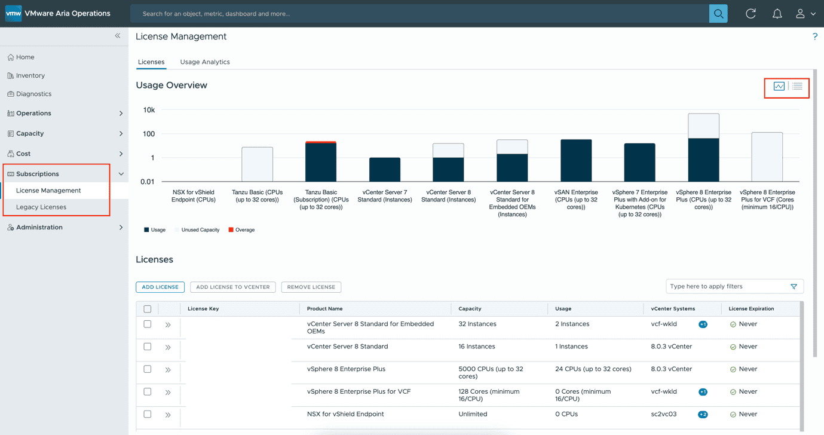The width and height of the screenshot is (824, 435).
Task: Collapse the left navigation sidebar
Action: [118, 36]
